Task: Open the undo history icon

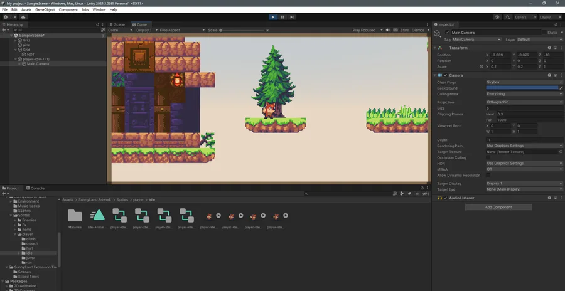Action: point(498,17)
